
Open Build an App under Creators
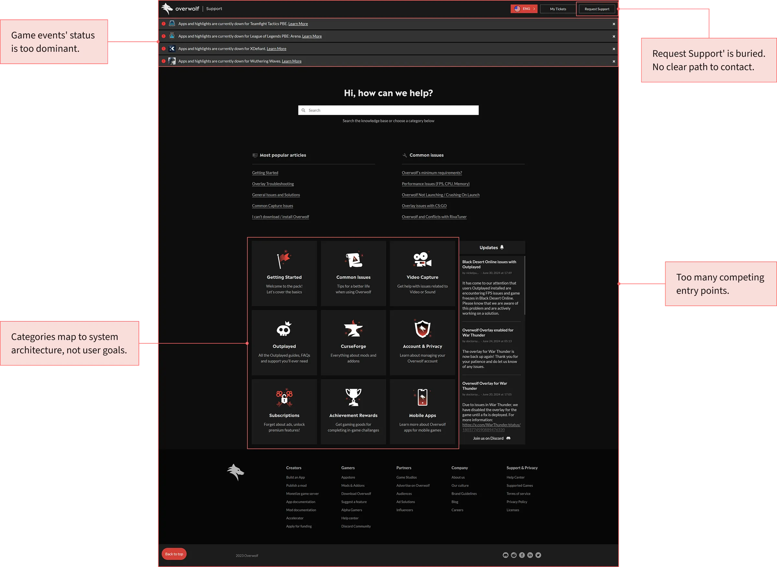[x=295, y=477]
